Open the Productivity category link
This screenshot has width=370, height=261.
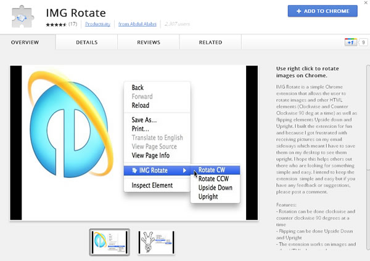97,24
